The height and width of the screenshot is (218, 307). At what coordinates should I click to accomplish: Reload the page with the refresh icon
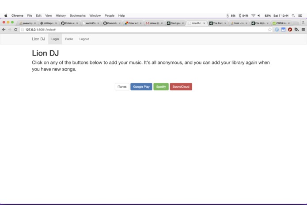[15, 30]
